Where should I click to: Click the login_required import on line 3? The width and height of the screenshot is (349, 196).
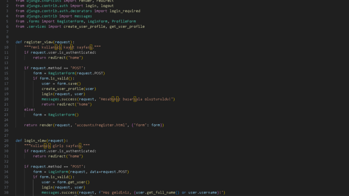click(125, 11)
